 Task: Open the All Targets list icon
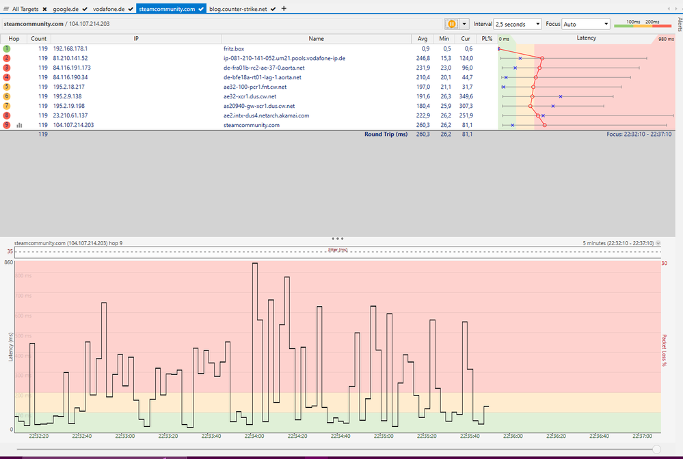click(7, 9)
